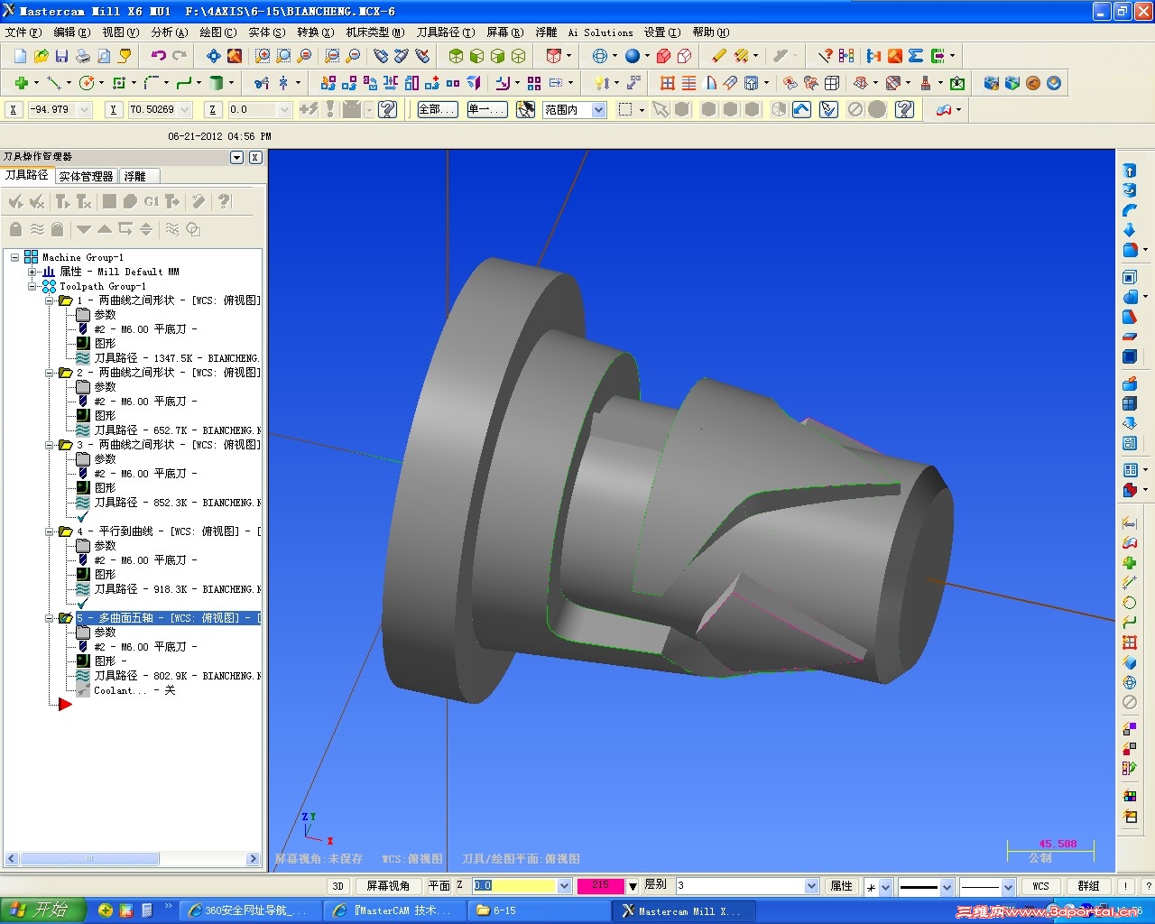Collapse operation 2 两曲线之间形状
The image size is (1155, 924).
coord(49,373)
